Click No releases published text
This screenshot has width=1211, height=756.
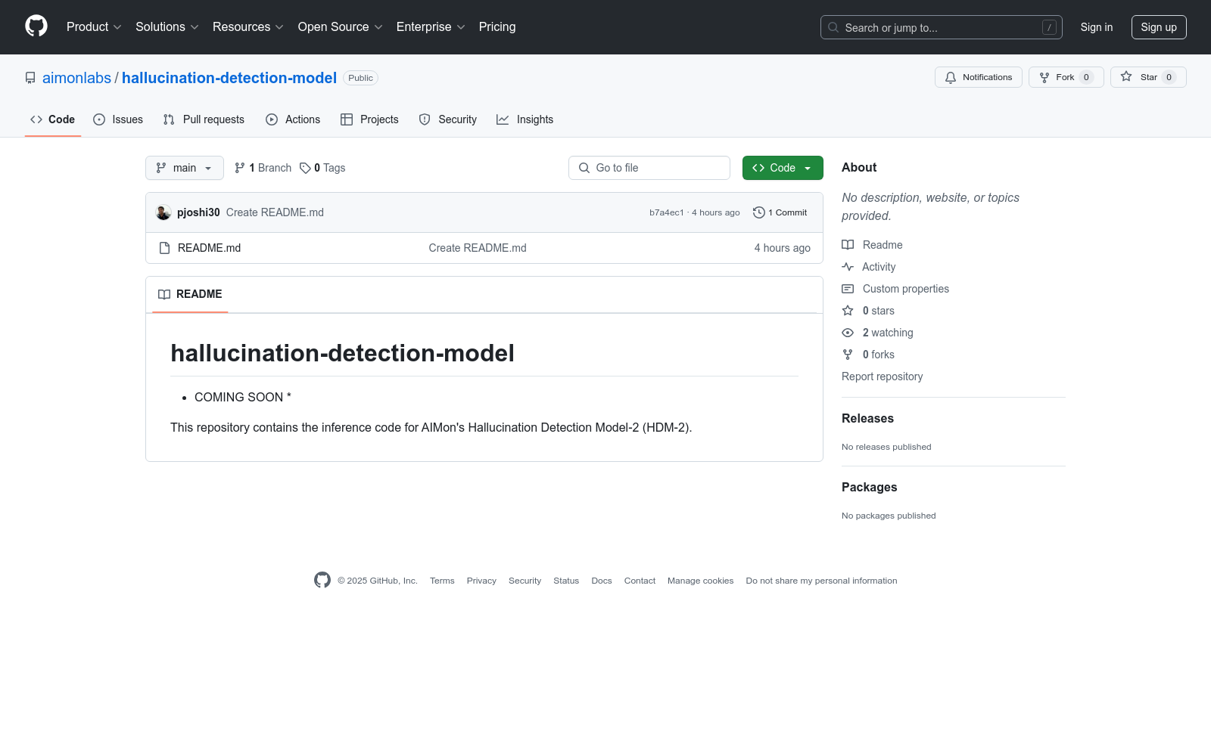(886, 447)
